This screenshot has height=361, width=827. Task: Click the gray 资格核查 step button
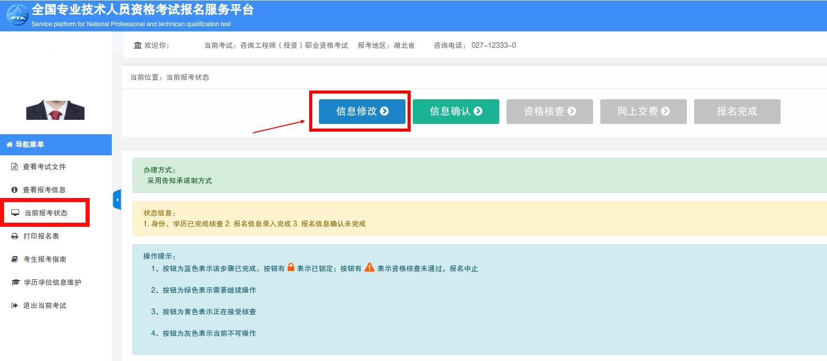point(549,112)
